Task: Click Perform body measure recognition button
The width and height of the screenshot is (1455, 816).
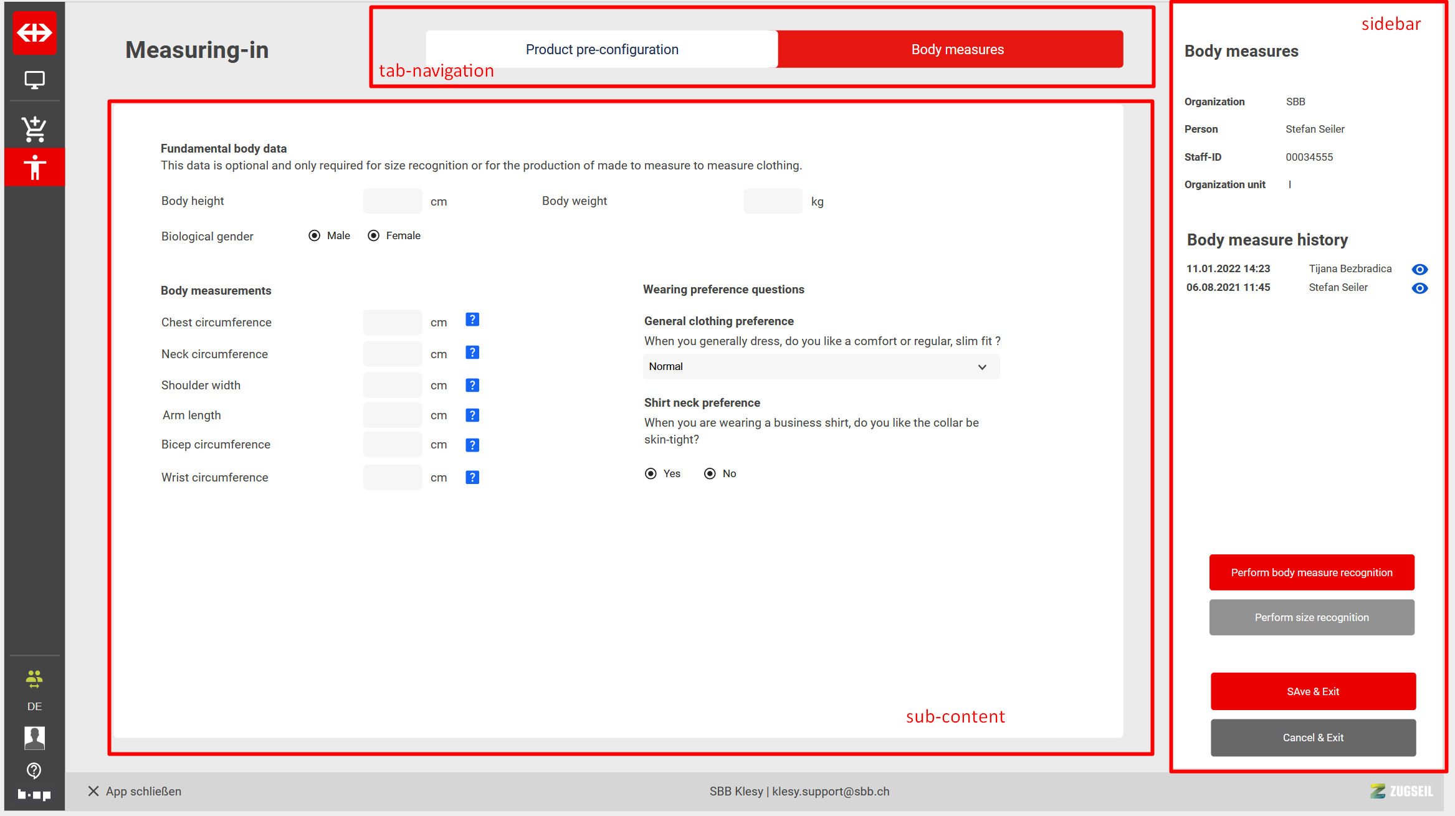Action: point(1311,572)
